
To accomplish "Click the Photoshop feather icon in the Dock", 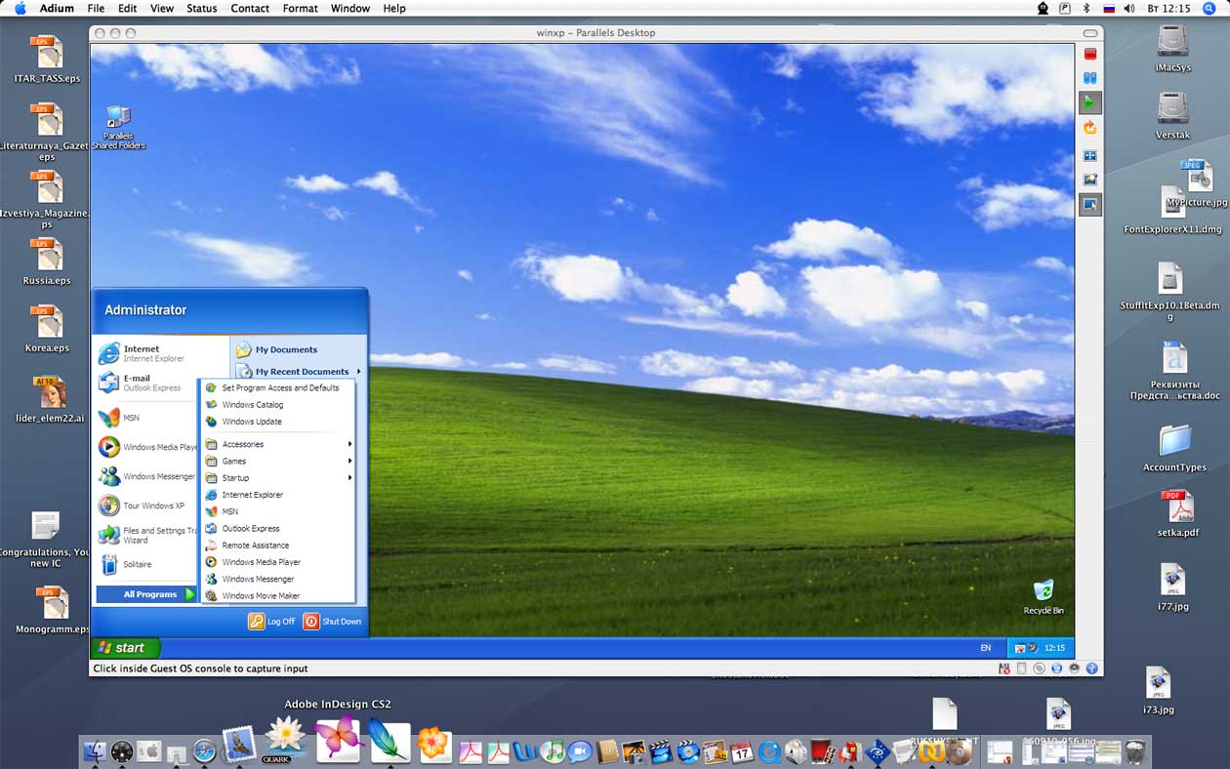I will point(389,742).
